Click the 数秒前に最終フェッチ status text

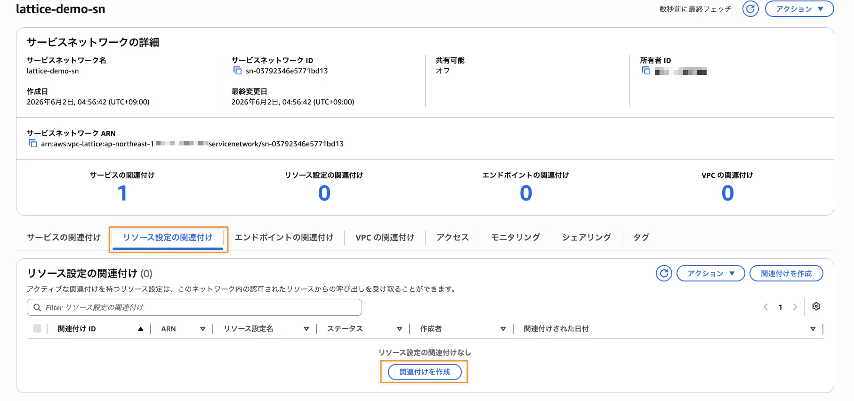pyautogui.click(x=695, y=9)
